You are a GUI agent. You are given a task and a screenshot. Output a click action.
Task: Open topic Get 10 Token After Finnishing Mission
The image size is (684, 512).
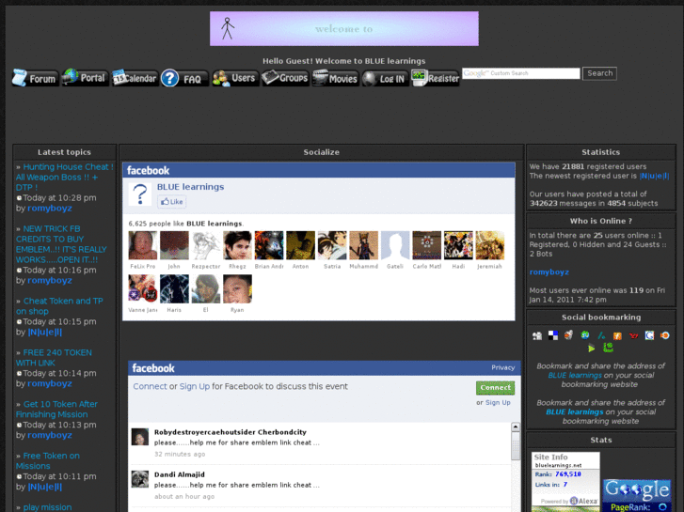click(56, 410)
